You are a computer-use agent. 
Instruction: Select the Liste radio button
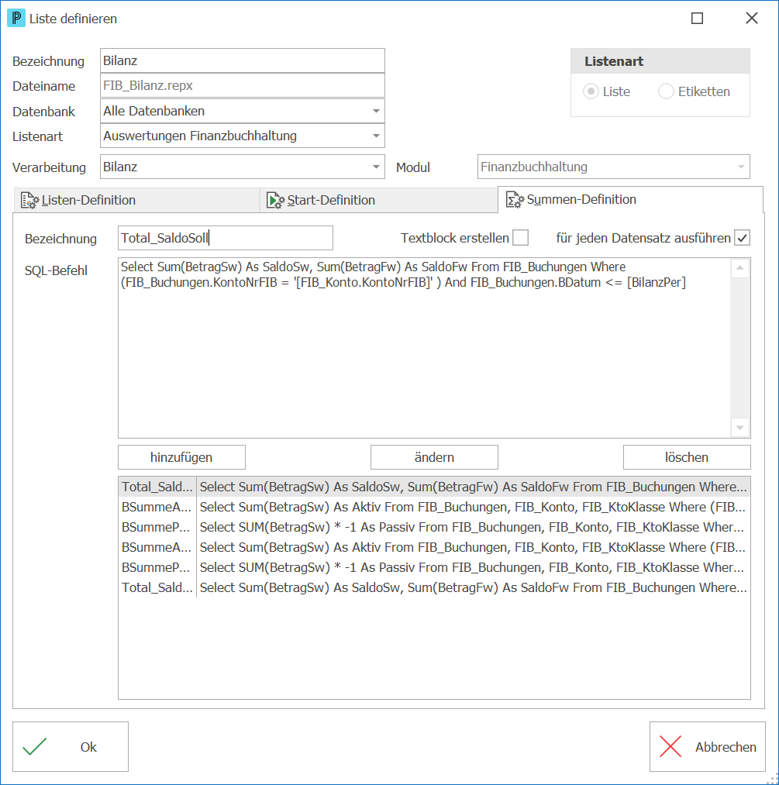(591, 91)
